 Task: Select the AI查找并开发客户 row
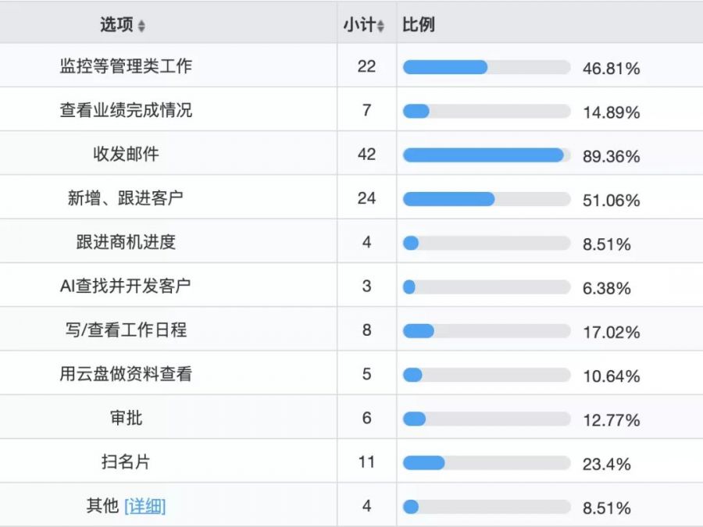click(x=351, y=286)
